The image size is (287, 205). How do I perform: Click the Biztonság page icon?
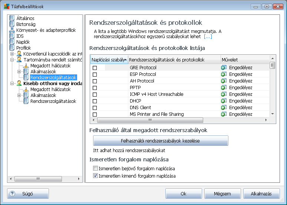click(x=12, y=24)
